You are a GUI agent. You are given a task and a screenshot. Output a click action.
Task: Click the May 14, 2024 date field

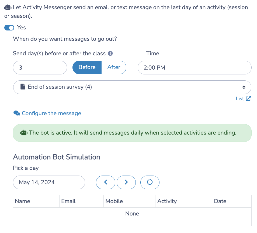[49, 183]
